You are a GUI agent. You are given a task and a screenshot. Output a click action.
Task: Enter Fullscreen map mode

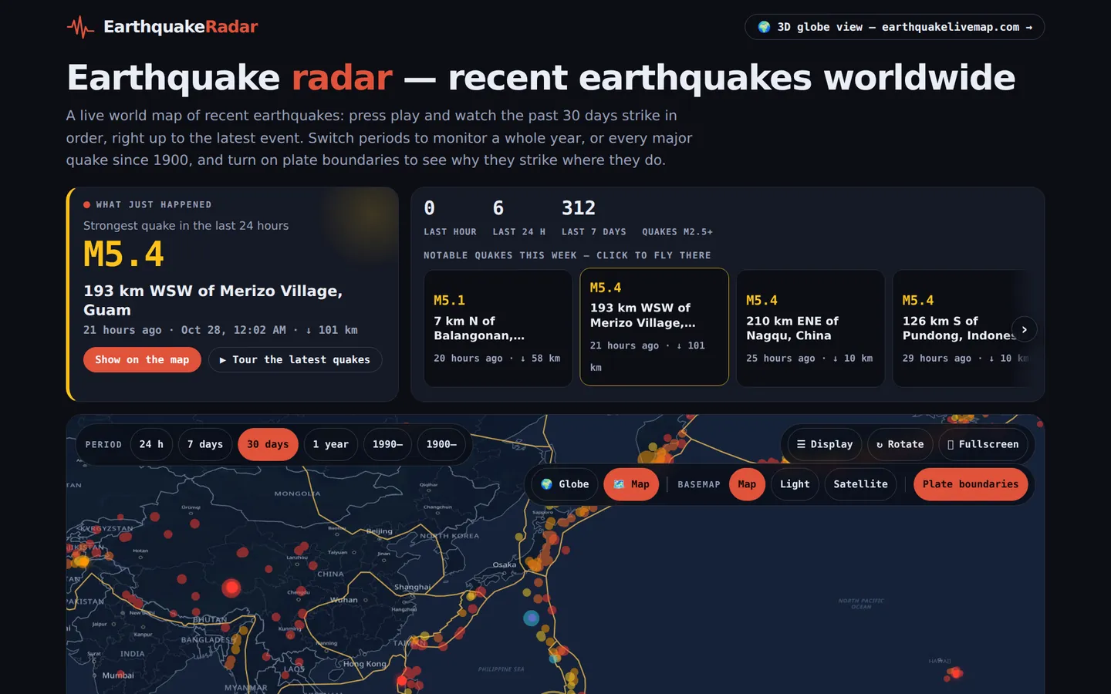(x=983, y=444)
